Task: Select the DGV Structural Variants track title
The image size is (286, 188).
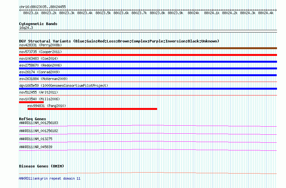Action: [119, 41]
